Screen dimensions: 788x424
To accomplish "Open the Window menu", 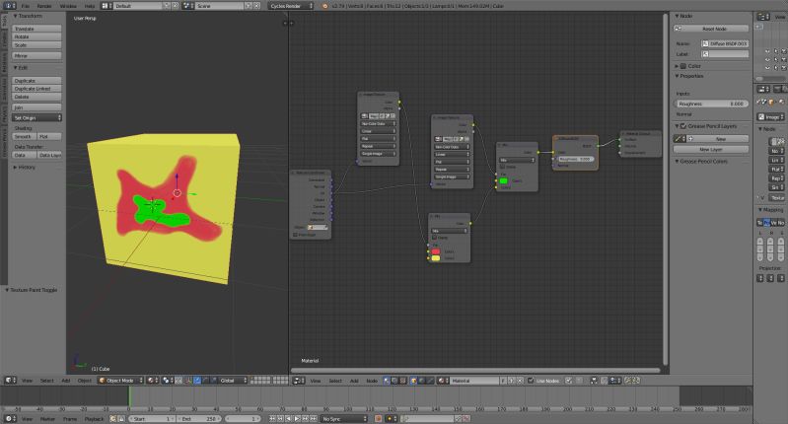I will [68, 6].
